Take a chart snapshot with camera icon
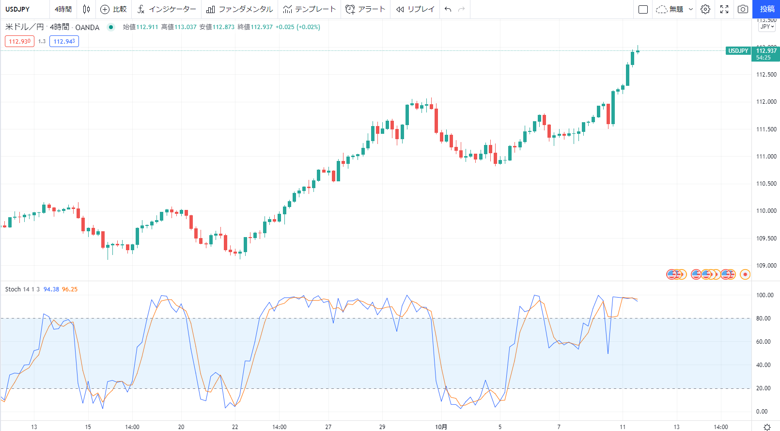 [743, 9]
